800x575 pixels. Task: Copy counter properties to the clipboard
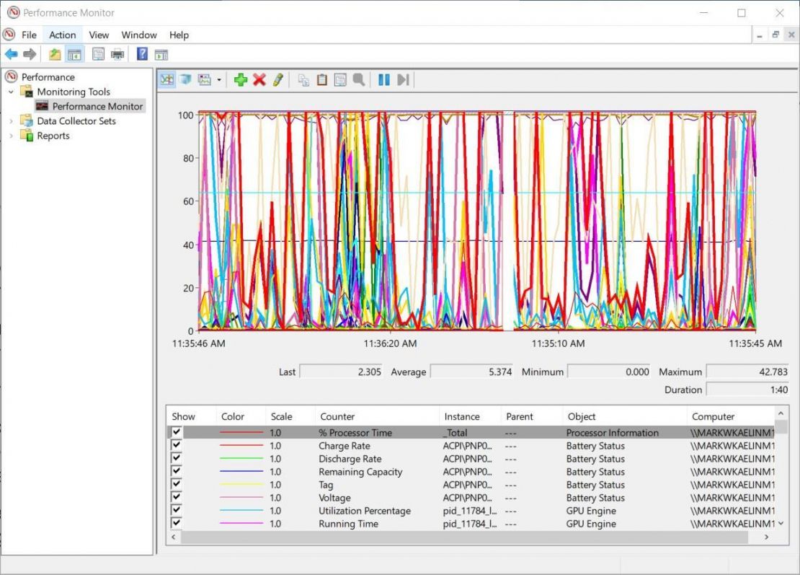point(303,79)
